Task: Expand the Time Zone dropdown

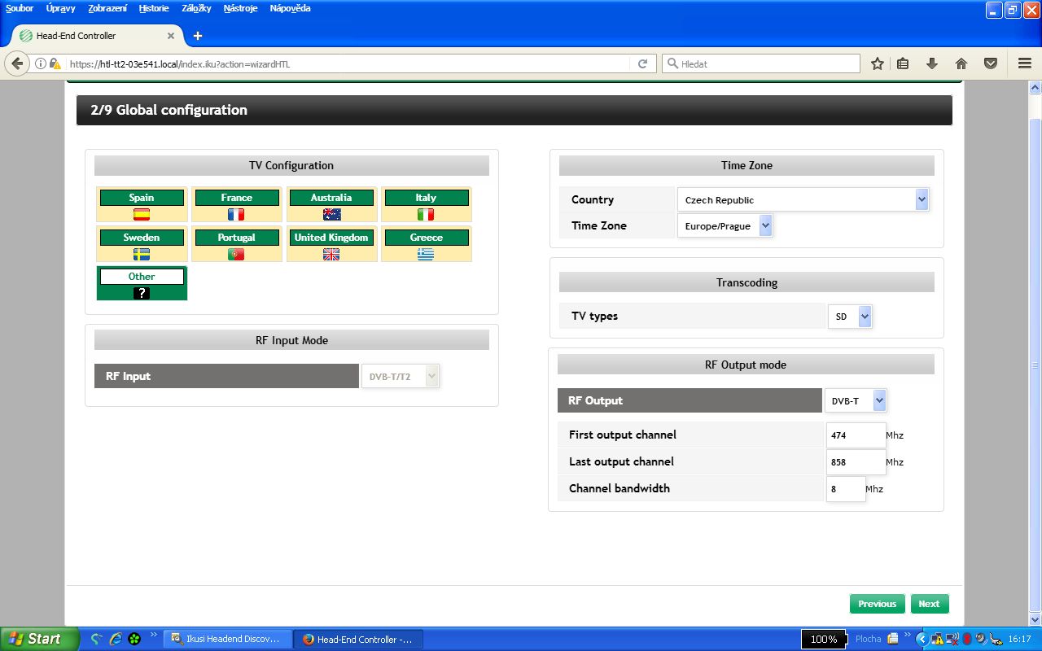Action: click(x=724, y=225)
